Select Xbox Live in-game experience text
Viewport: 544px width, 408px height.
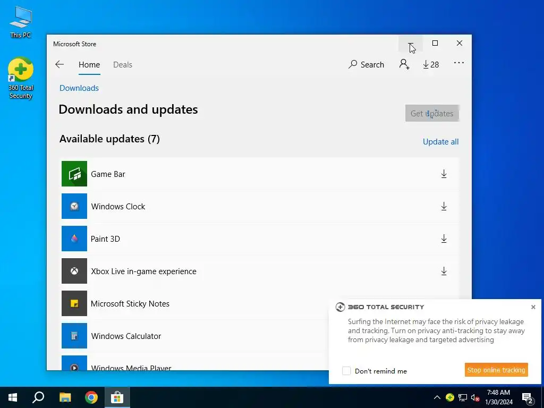click(143, 271)
